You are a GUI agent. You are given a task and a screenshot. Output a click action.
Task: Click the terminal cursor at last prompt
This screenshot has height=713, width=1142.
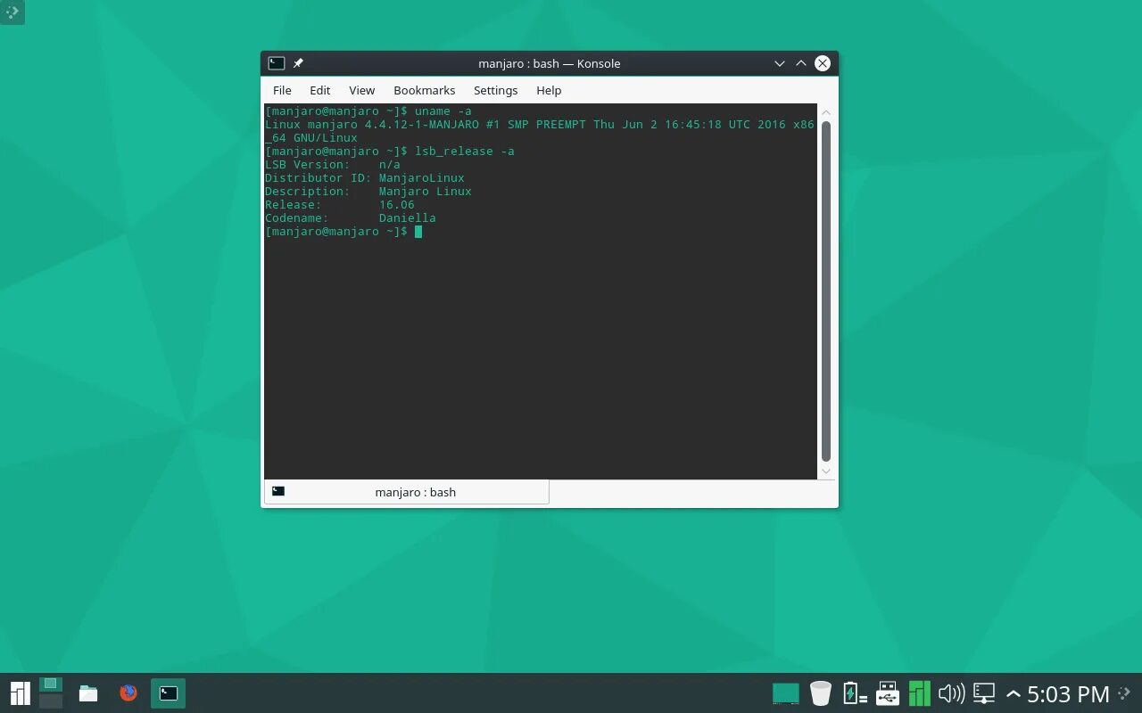coord(418,232)
